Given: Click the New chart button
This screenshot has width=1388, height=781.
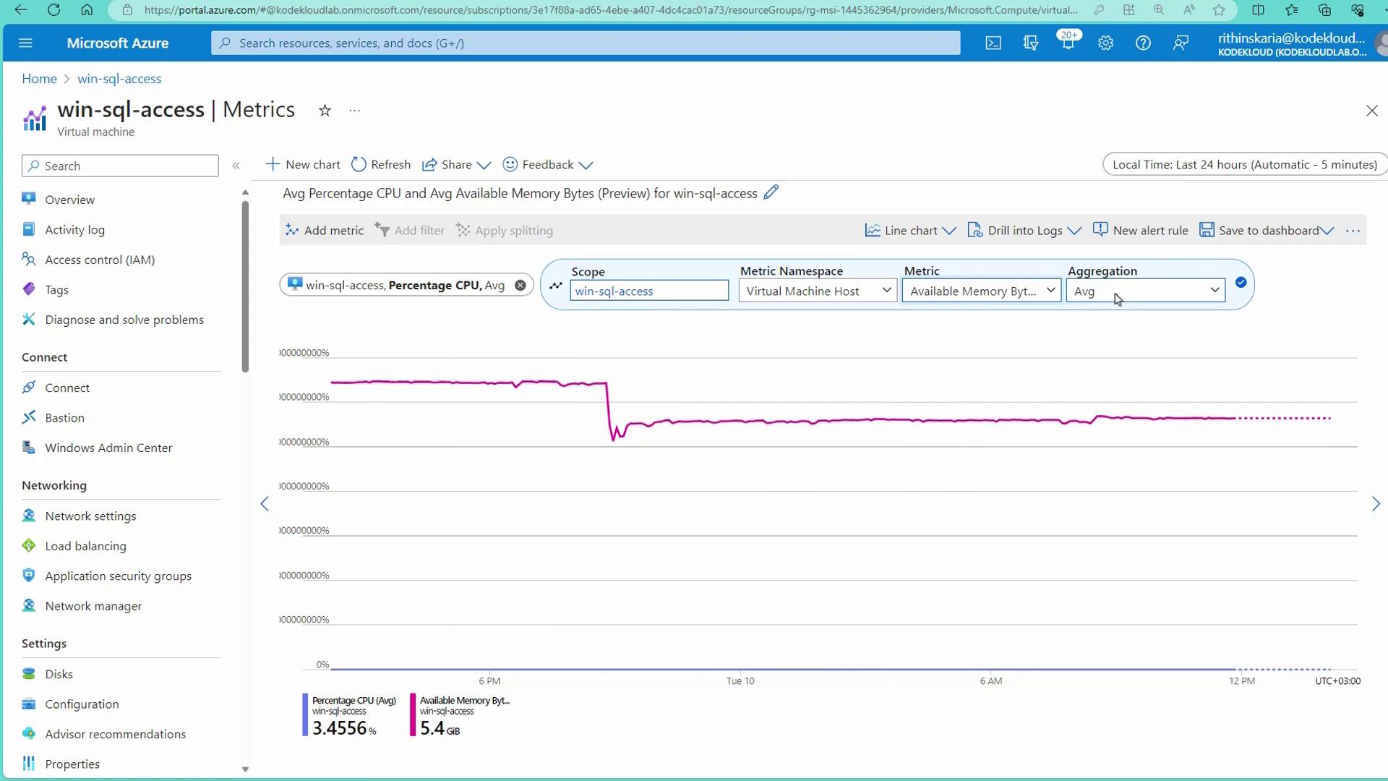Looking at the screenshot, I should (303, 165).
